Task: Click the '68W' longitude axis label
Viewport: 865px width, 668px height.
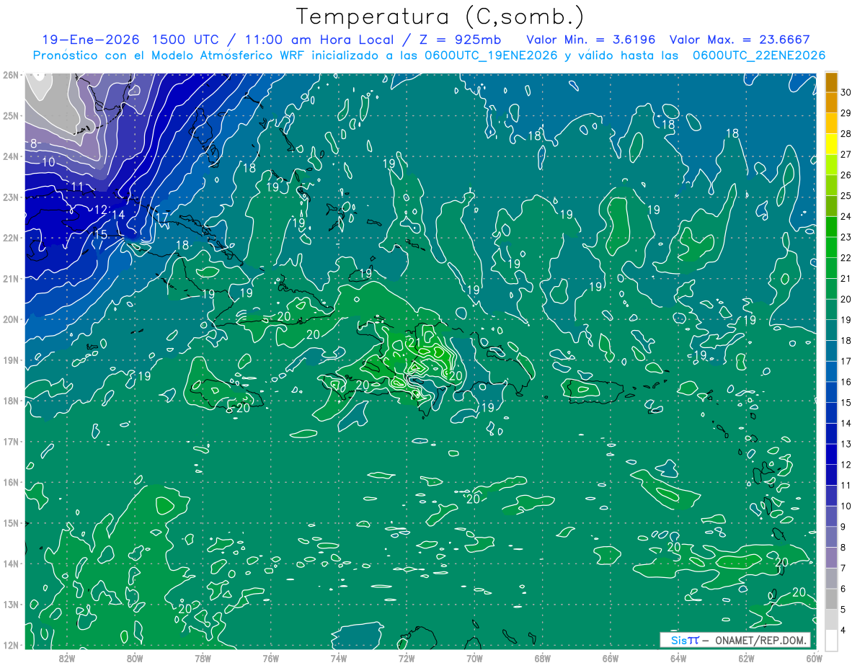Action: (x=543, y=658)
